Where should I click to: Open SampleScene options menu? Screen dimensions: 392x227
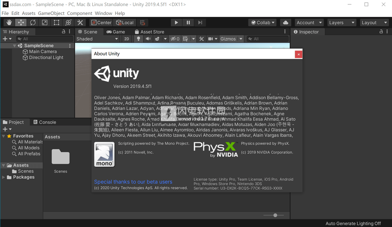(70, 46)
